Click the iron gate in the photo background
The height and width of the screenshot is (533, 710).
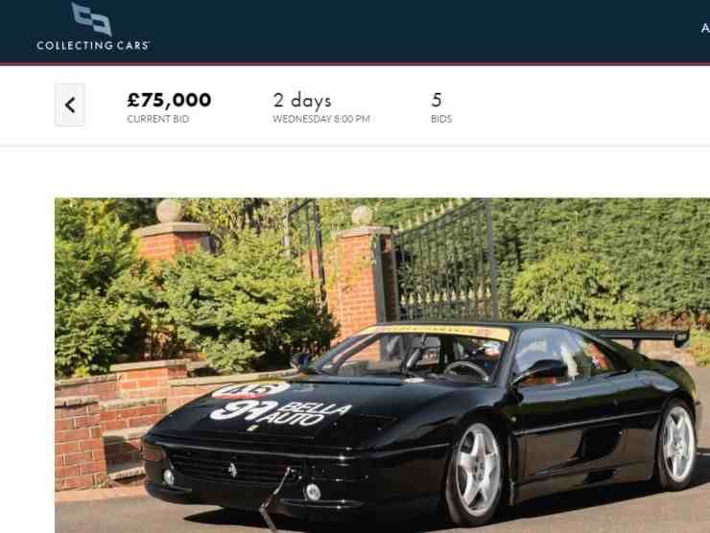pos(445,261)
